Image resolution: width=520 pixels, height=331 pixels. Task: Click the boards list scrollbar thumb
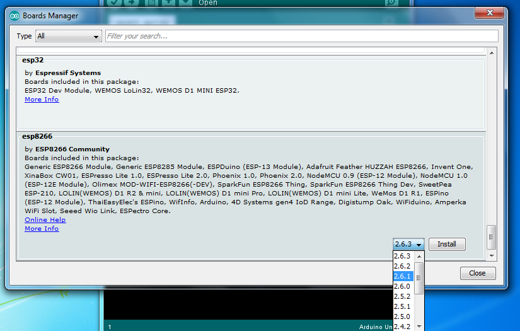tap(491, 237)
